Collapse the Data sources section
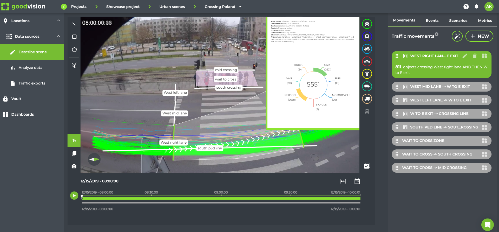499x232 pixels. coord(59,36)
